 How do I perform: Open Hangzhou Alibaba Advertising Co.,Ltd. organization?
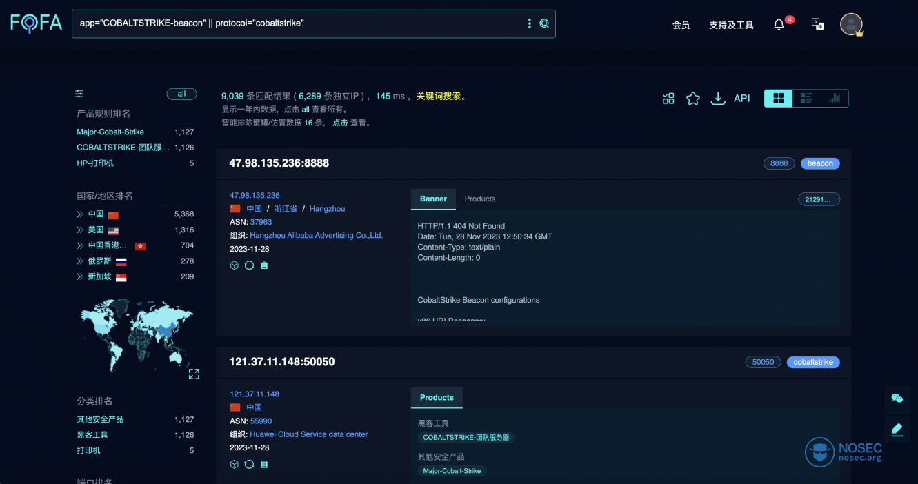316,235
